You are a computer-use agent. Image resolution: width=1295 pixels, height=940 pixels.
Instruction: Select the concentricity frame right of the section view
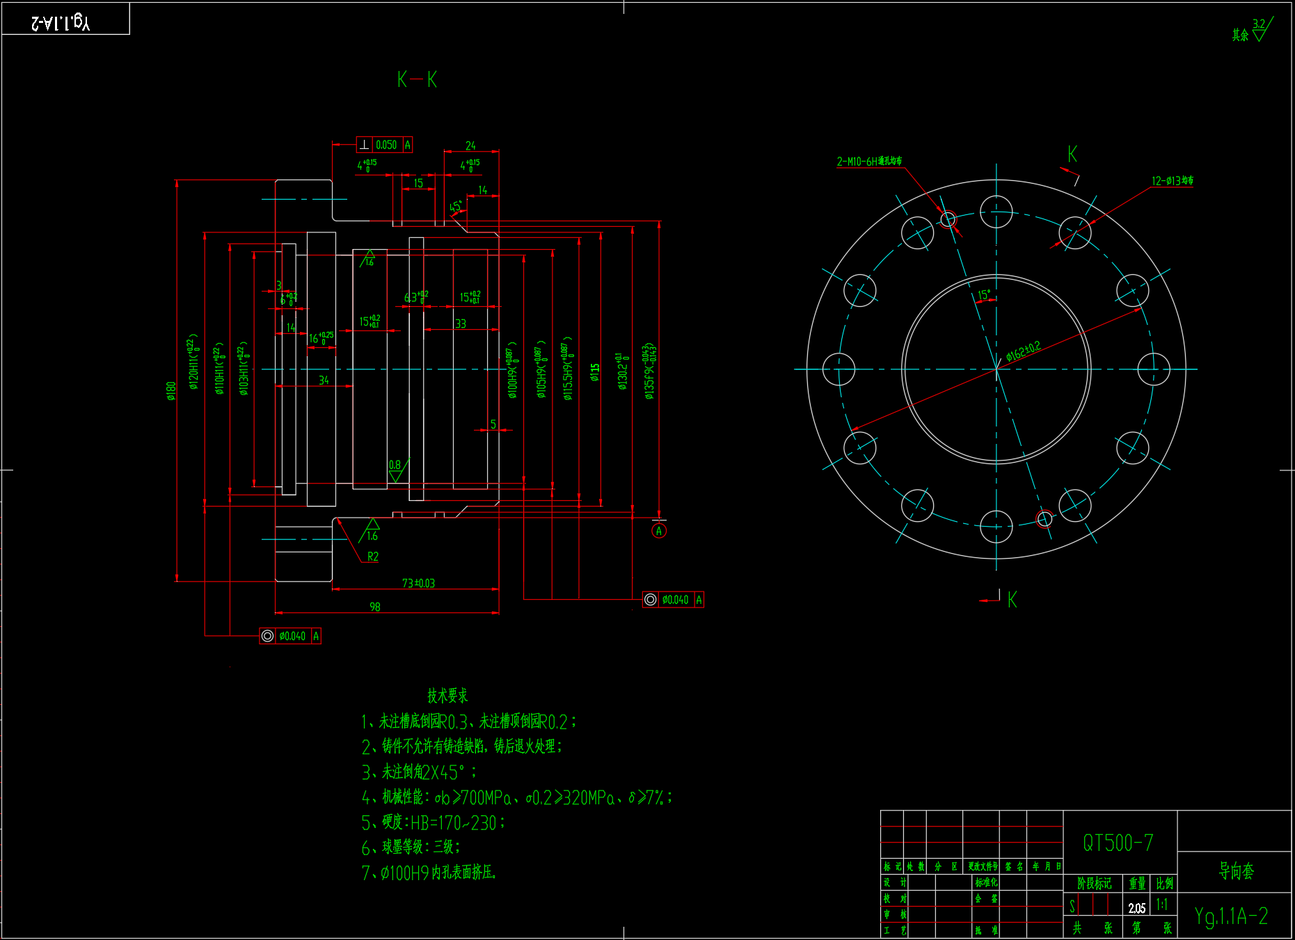673,600
